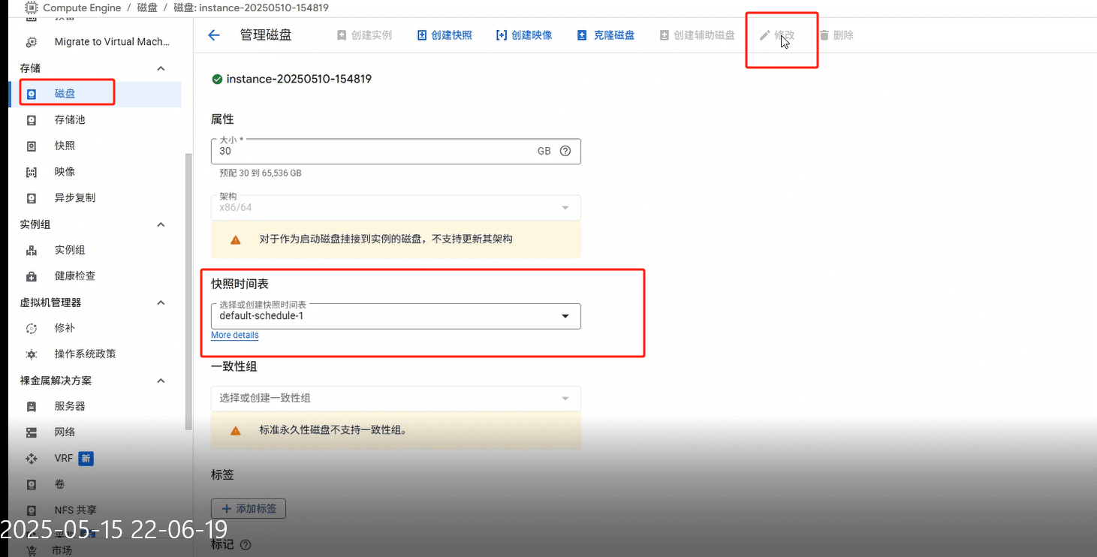Click the back arrow beside 管理磁盘
Image resolution: width=1097 pixels, height=557 pixels.
click(x=214, y=35)
